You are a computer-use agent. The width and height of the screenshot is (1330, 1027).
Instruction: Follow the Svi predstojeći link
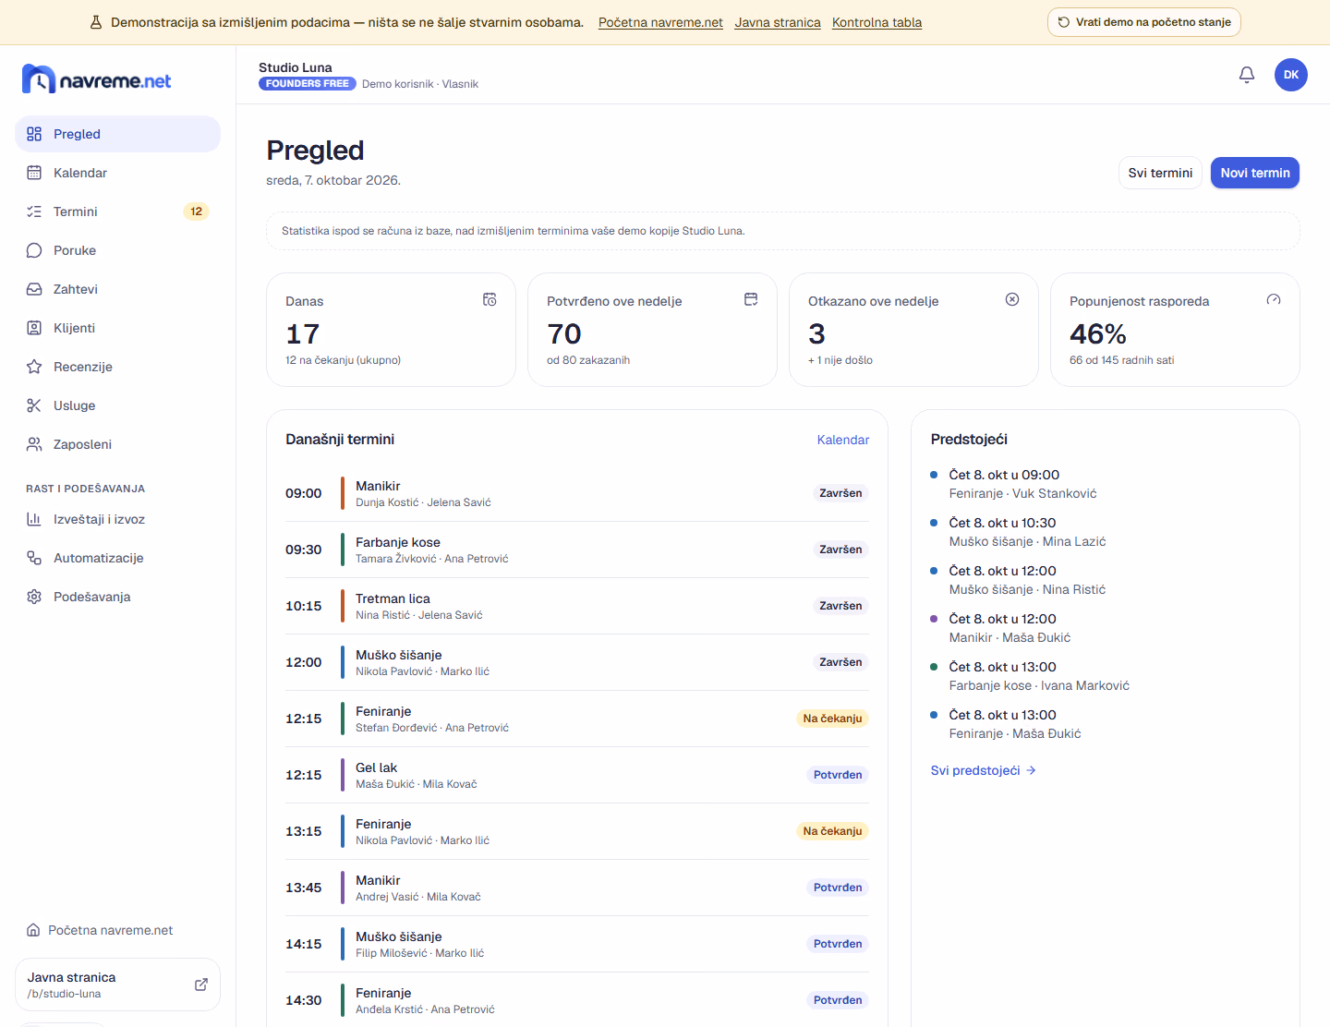(984, 770)
